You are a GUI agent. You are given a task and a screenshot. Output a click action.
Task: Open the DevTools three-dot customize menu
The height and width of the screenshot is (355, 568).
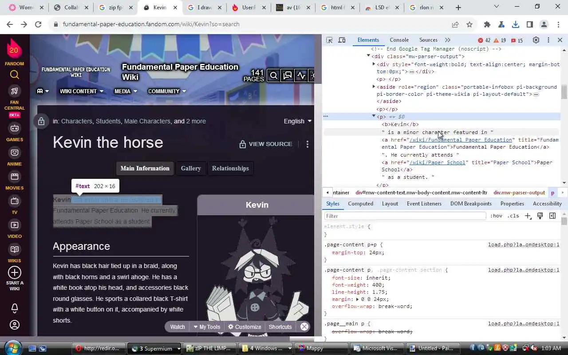(548, 40)
